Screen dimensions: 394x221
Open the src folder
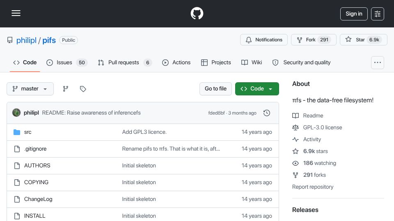(27, 132)
